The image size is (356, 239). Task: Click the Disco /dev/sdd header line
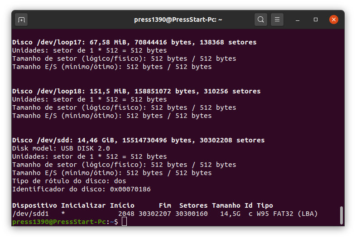coord(138,140)
